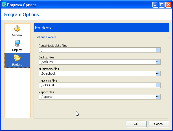The image size is (173, 131).
Task: Click the blue 'Folders' header banner
Action: tap(101, 28)
